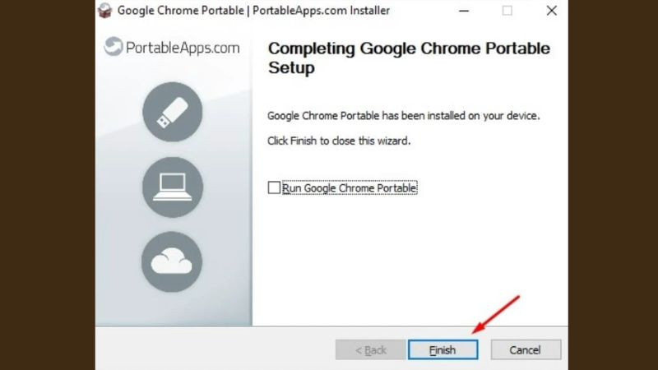Click the red arrow pointing at Finish
This screenshot has height=370, width=658.
(x=496, y=315)
